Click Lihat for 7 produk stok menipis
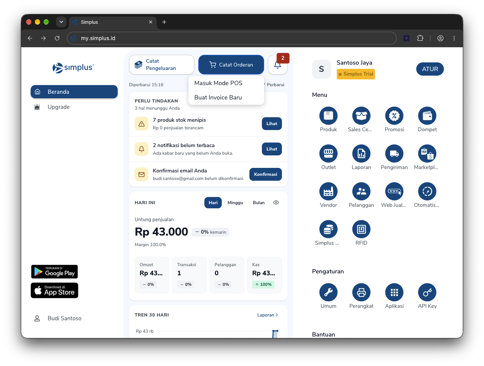Image resolution: width=484 pixels, height=366 pixels. point(272,124)
